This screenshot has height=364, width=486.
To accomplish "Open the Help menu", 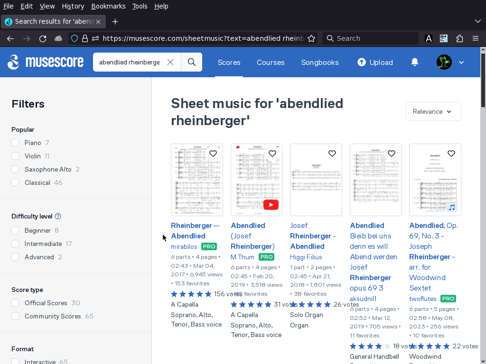I will 161,6.
